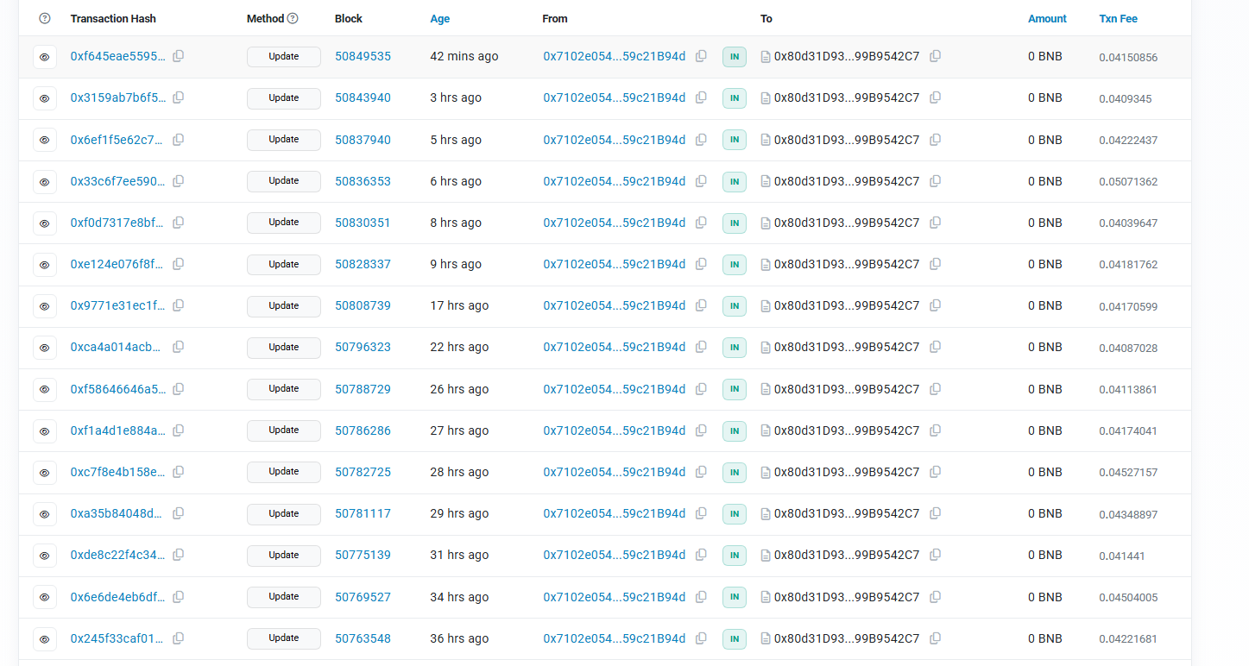Click the help icon in table header

pos(45,18)
